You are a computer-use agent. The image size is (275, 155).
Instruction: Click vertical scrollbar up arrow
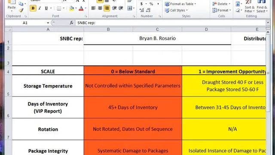[x=268, y=32]
